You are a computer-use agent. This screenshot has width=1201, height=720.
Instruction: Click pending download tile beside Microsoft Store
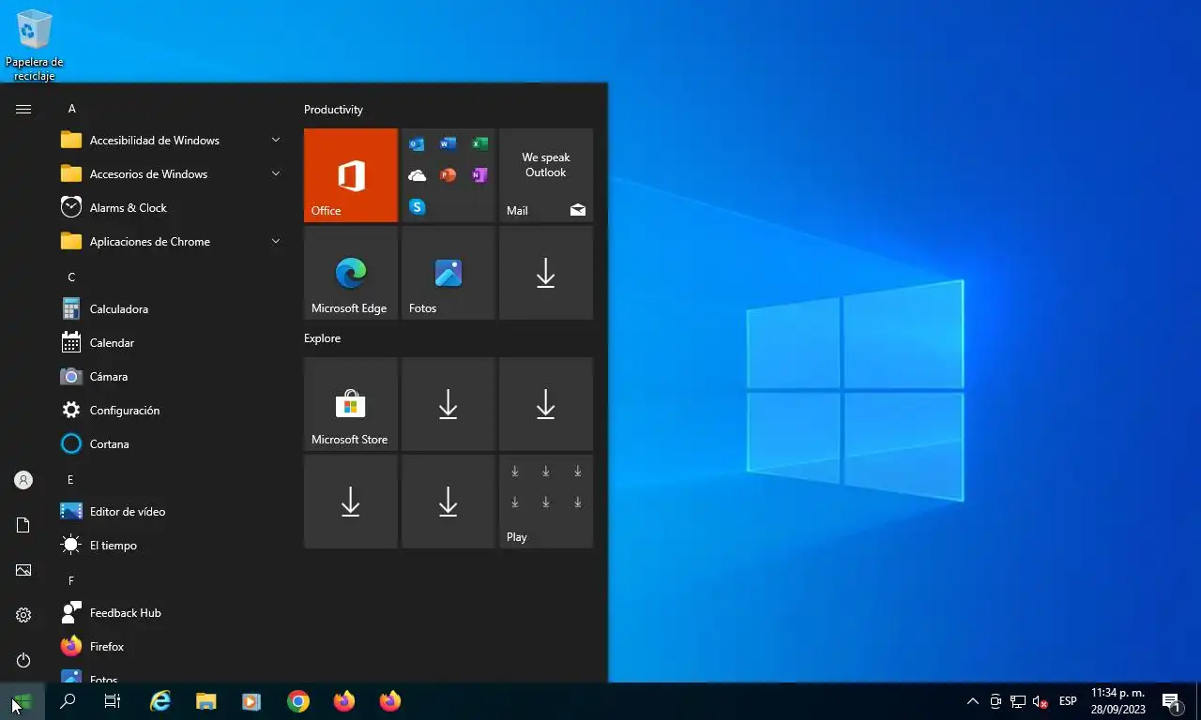(x=448, y=404)
